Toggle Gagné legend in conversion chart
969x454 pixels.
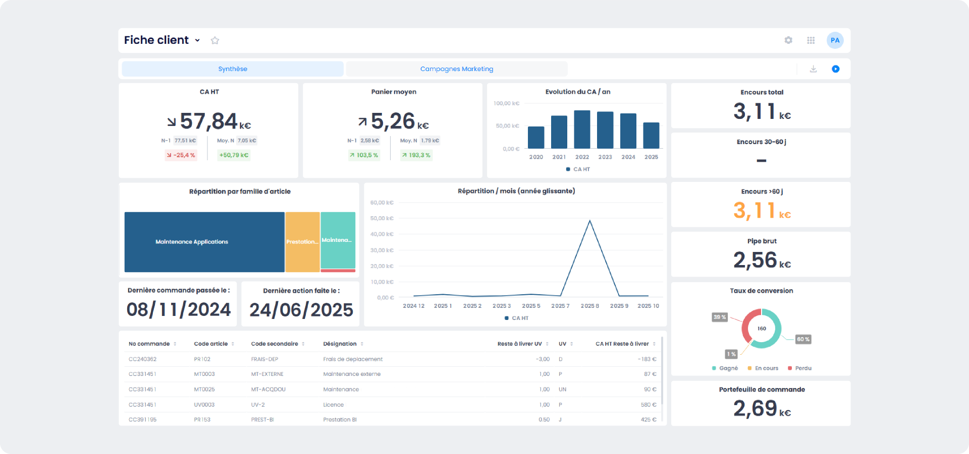click(725, 368)
